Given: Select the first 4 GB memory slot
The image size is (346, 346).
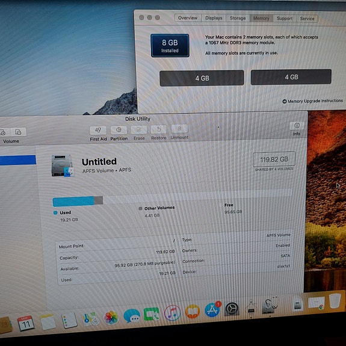Looking at the screenshot, I should point(202,78).
